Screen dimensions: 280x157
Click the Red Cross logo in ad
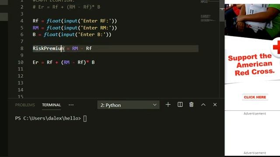point(276,48)
